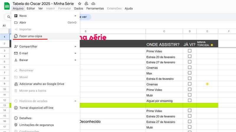
Task: Click the off-line availability check icon
Action: click(x=16, y=108)
